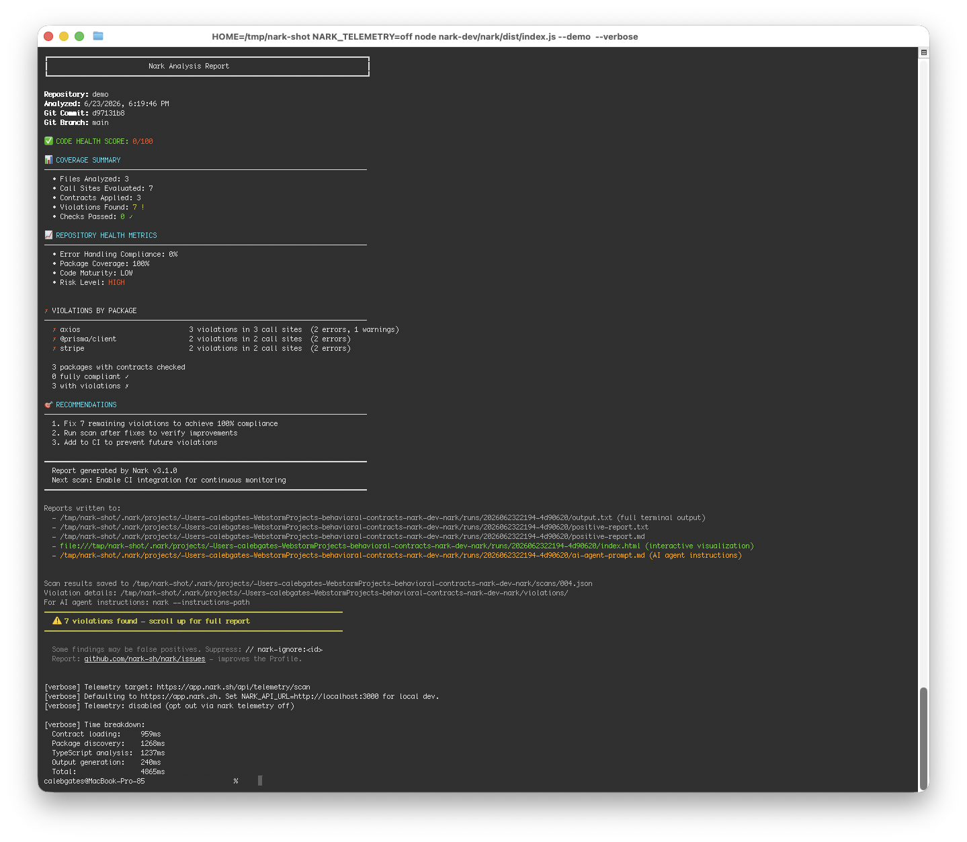Click the '0 fully compliant' line
This screenshot has width=967, height=842.
coord(90,377)
